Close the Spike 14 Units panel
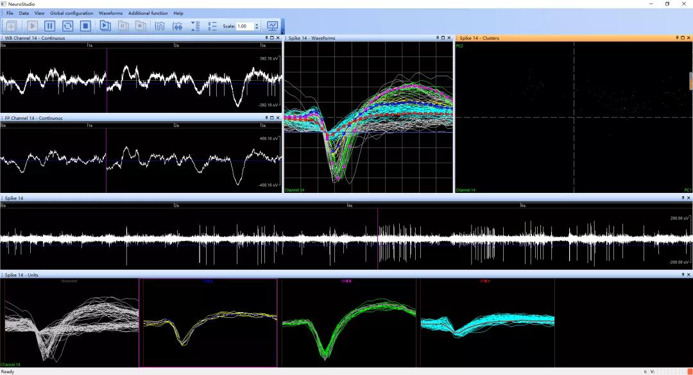 tap(689, 275)
